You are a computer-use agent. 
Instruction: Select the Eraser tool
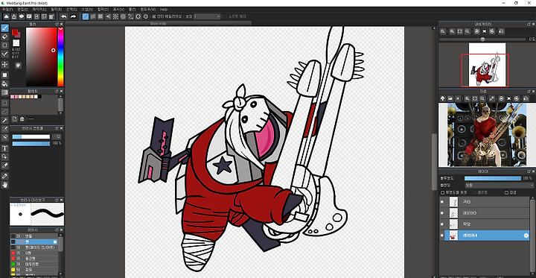click(4, 37)
